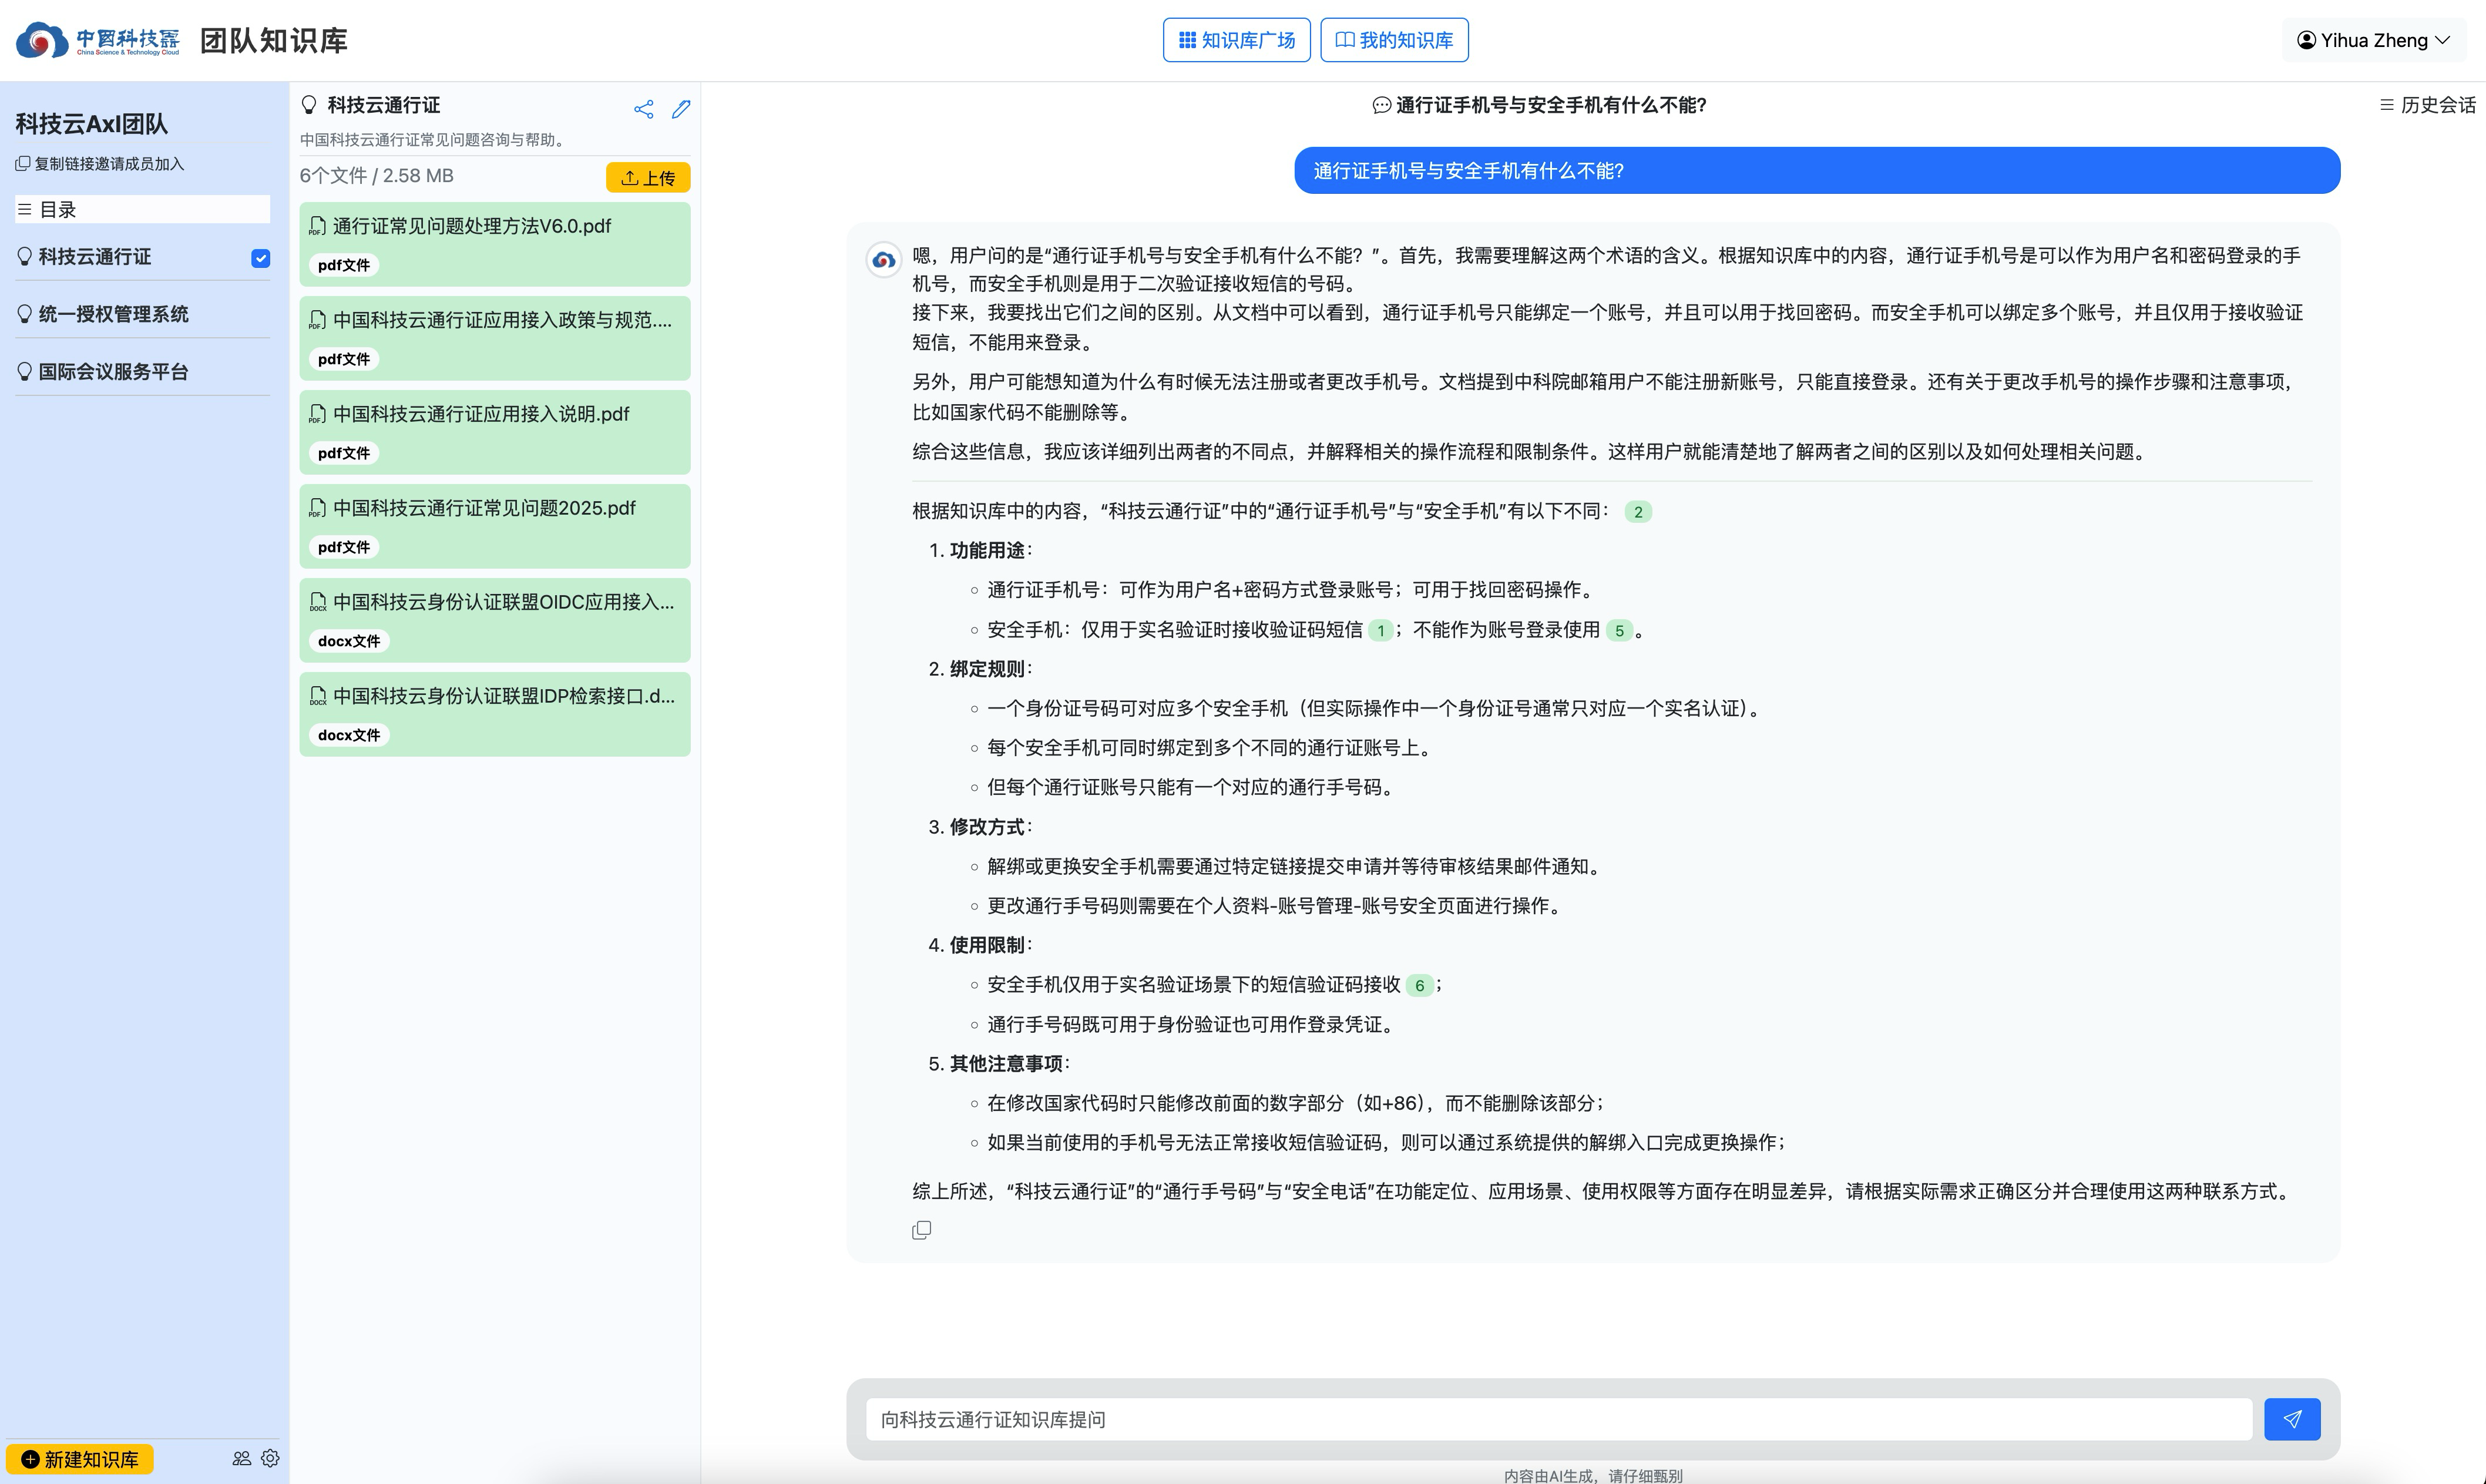Image resolution: width=2486 pixels, height=1484 pixels.
Task: Copy the AI answer with copy icon
Action: [922, 1230]
